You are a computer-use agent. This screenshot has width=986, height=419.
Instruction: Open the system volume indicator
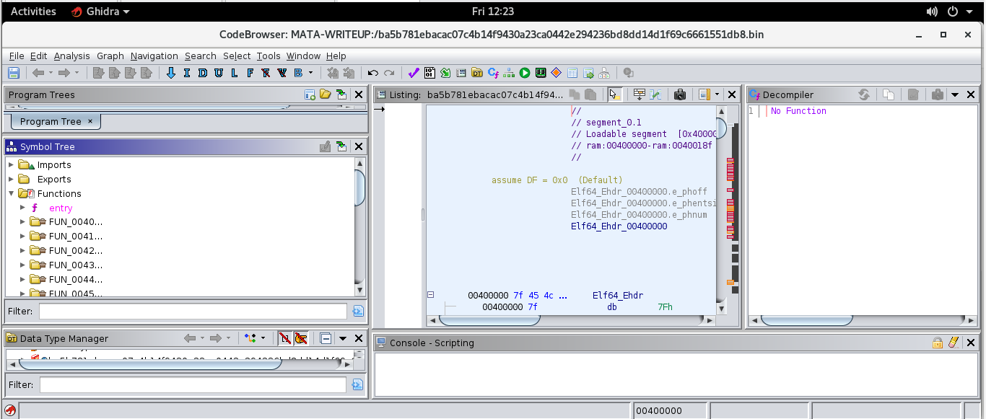pyautogui.click(x=931, y=12)
